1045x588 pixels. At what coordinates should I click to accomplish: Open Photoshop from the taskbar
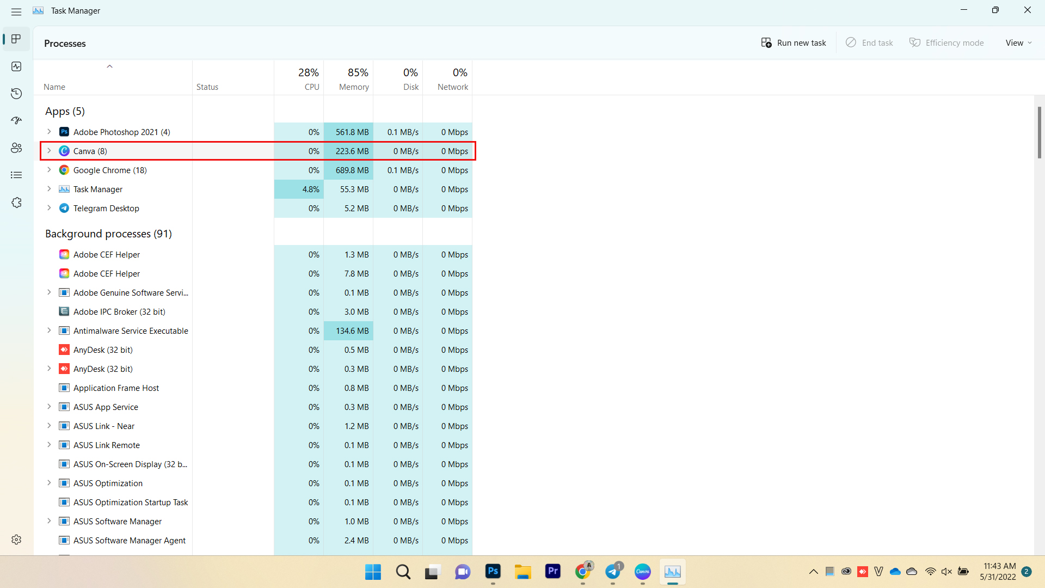pos(493,572)
